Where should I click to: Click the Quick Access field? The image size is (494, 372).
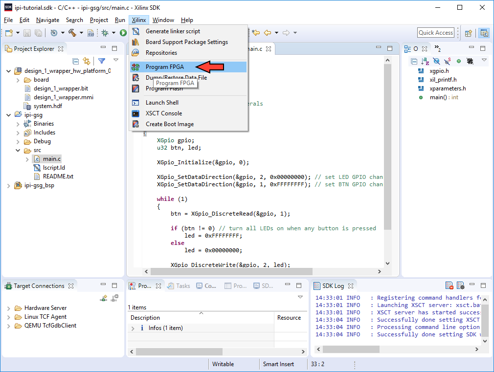pyautogui.click(x=436, y=32)
